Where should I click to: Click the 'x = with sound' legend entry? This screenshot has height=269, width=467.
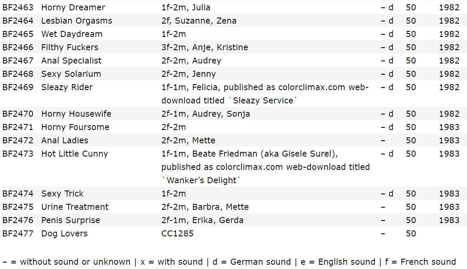172,262
